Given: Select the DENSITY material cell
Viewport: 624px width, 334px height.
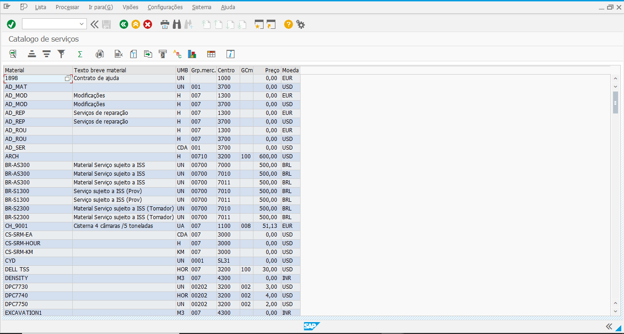Looking at the screenshot, I should (38, 278).
